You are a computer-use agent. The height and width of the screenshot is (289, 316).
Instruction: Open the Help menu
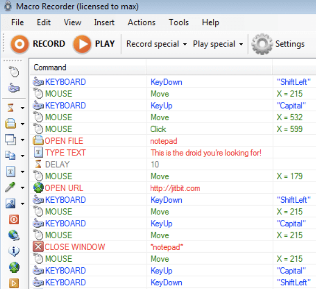pos(211,23)
